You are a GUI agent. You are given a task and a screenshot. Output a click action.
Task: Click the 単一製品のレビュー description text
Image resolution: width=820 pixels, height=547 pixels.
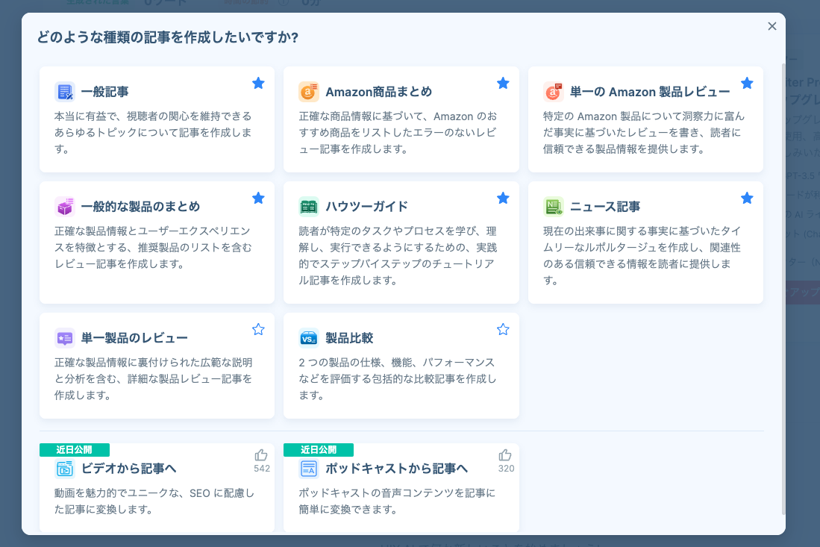(153, 378)
